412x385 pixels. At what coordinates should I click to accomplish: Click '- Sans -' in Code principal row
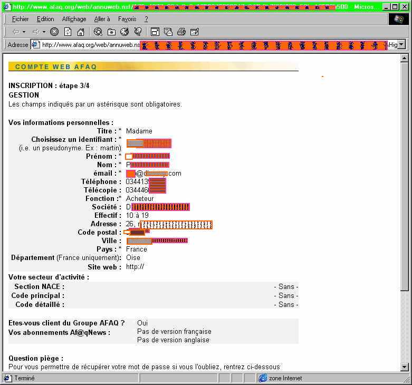point(286,295)
